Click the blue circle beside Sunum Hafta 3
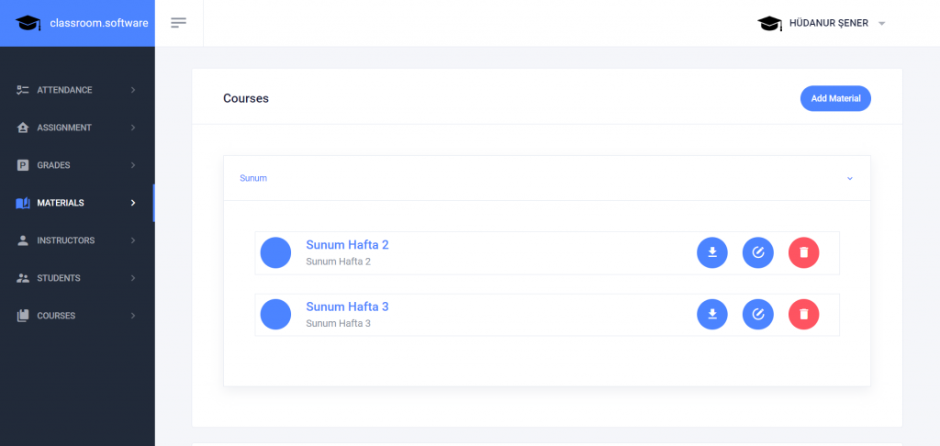 (x=275, y=315)
